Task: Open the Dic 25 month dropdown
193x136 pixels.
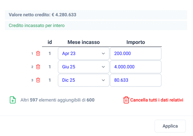Action: 84,80
